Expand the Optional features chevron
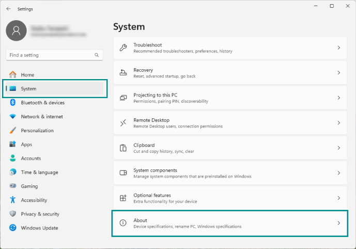The width and height of the screenshot is (356, 249). pos(338,198)
